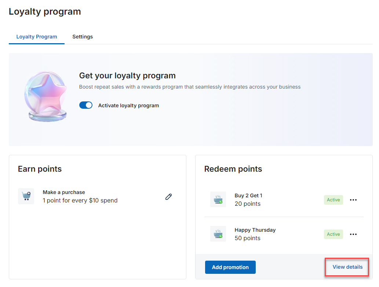Click the cup icon beside Happy Thursday

[x=218, y=234]
